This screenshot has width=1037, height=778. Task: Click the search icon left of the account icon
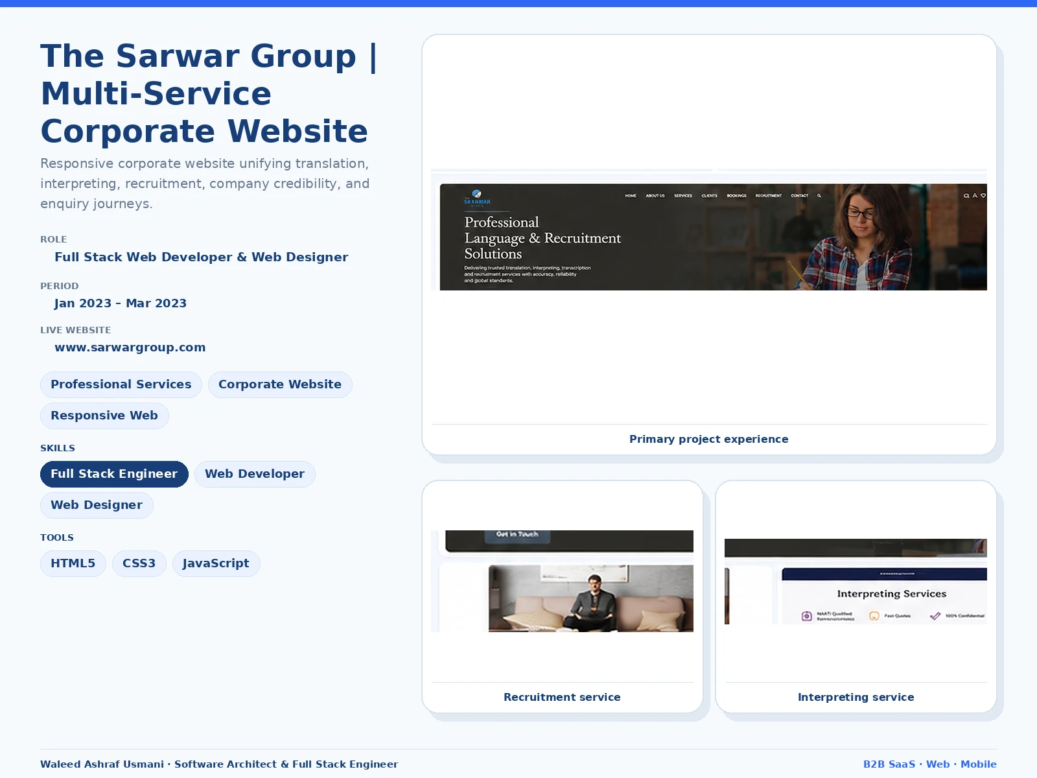pos(966,195)
